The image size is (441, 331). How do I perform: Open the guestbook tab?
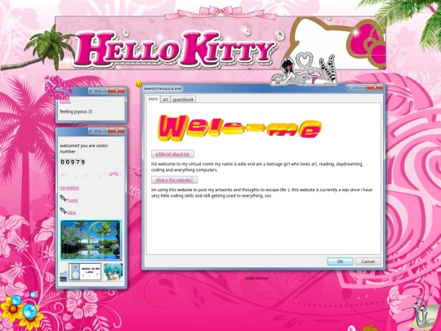(x=183, y=100)
